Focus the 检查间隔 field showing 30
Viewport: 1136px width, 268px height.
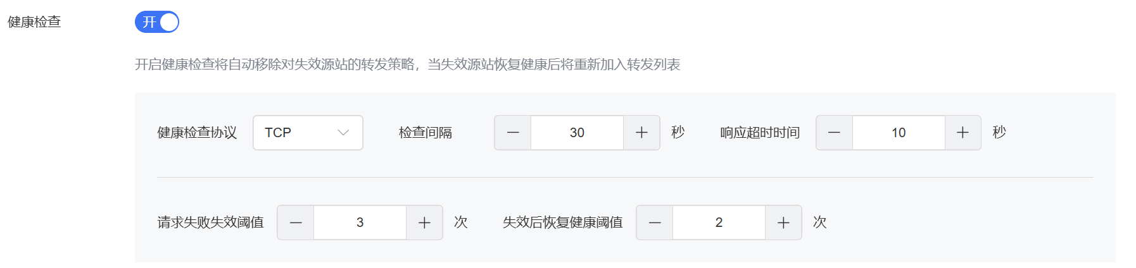[x=577, y=133]
